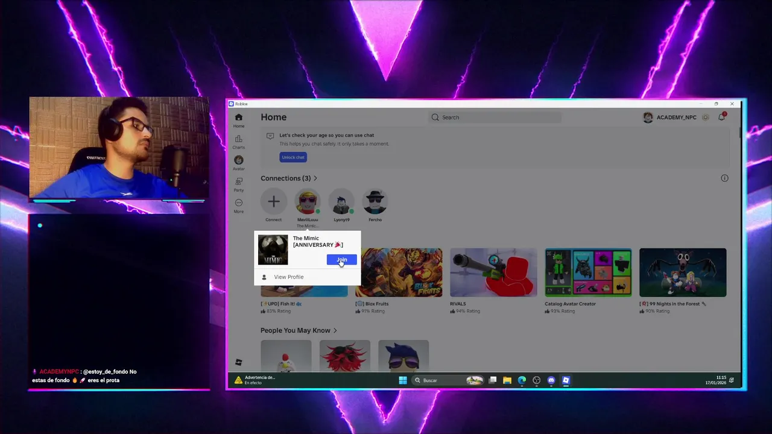Expand the People You May Know chevron

[335, 330]
